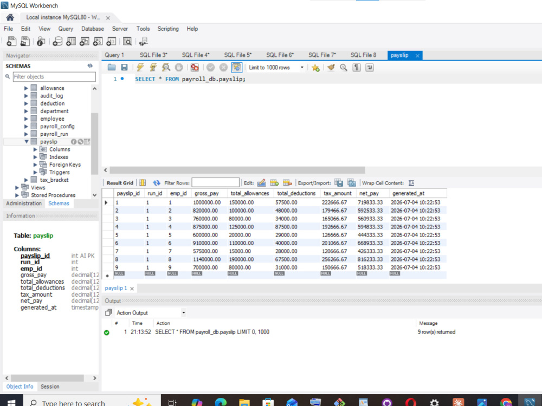The image size is (542, 406).
Task: Refresh the result grid data
Action: pyautogui.click(x=157, y=183)
